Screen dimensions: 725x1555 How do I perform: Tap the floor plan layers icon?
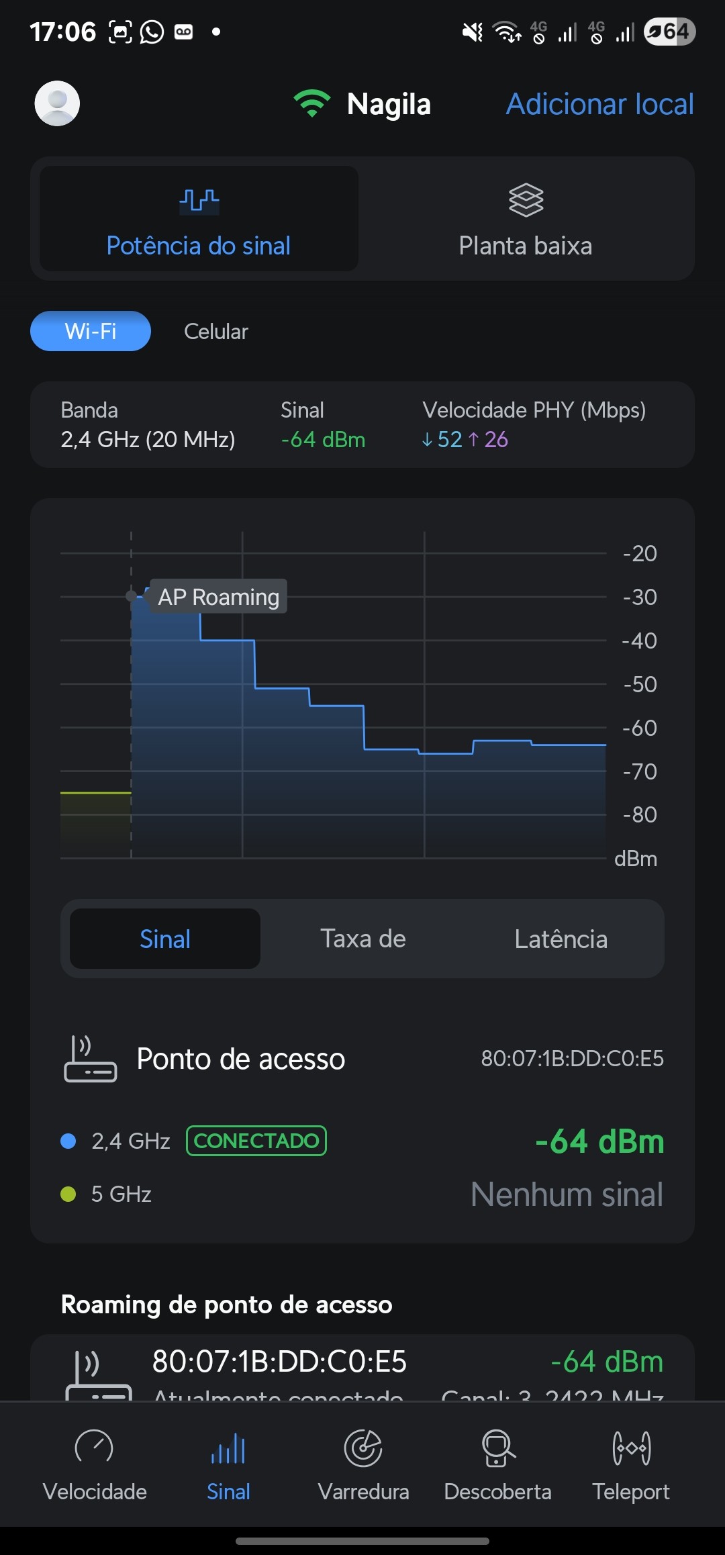point(526,200)
